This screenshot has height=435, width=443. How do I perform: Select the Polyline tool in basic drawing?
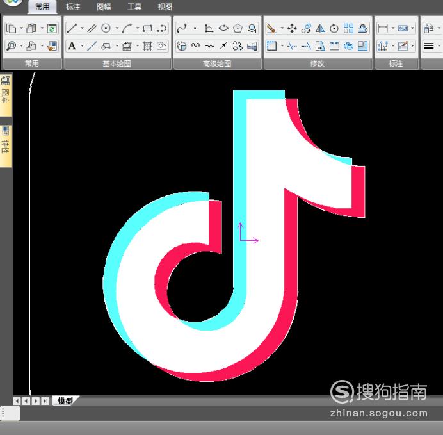(x=161, y=28)
